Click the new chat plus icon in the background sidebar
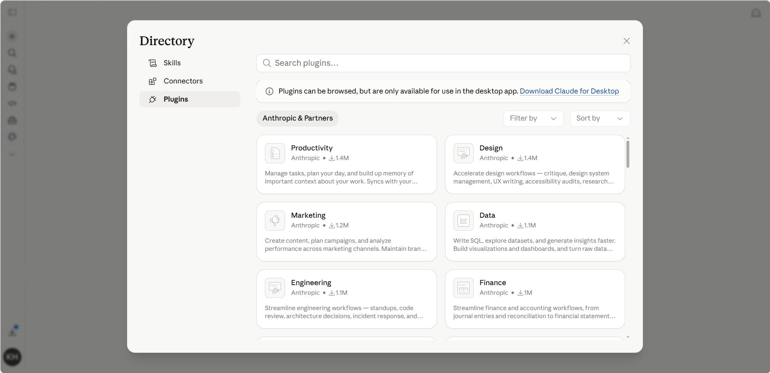770x373 pixels. 12,36
